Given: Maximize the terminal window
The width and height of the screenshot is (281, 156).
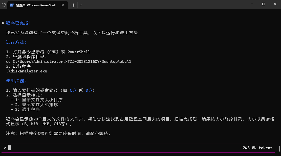Looking at the screenshot, I should click(x=264, y=4).
